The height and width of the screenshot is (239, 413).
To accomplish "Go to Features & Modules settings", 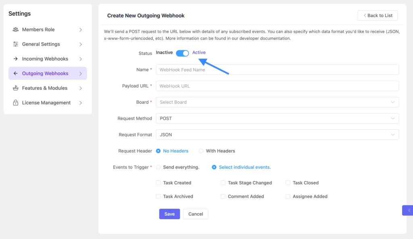I will (45, 88).
